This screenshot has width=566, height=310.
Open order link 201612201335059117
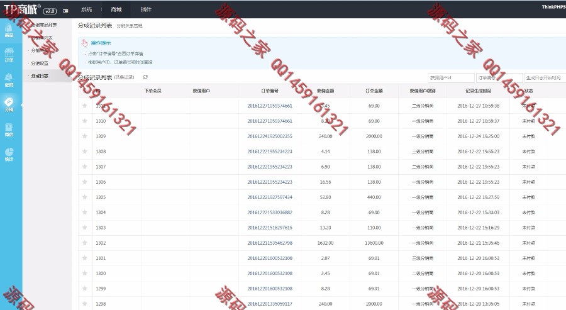[270, 304]
